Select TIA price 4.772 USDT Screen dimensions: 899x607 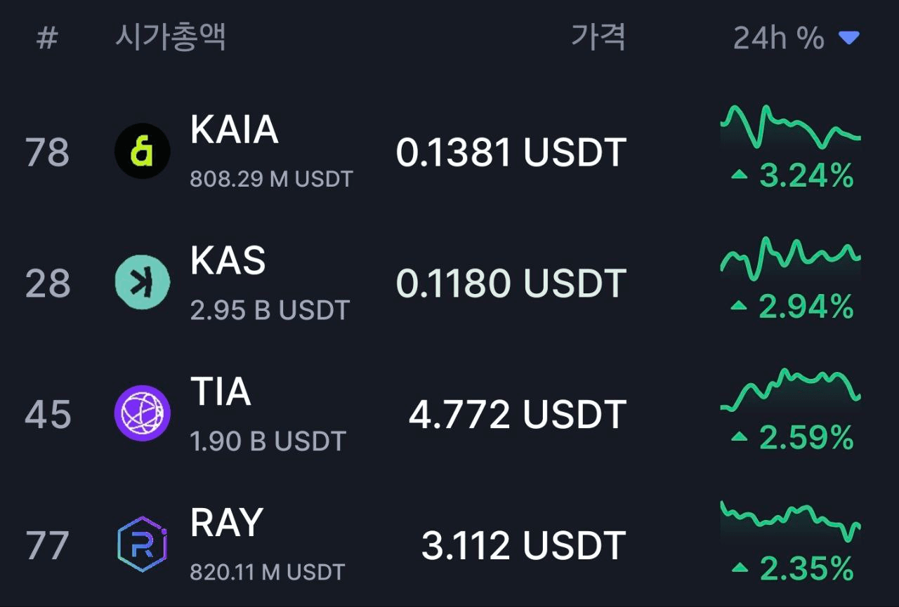tap(517, 415)
